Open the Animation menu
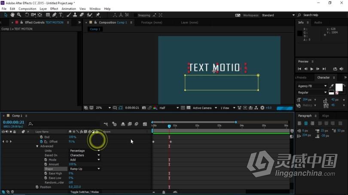The width and height of the screenshot is (348, 195). point(68,9)
